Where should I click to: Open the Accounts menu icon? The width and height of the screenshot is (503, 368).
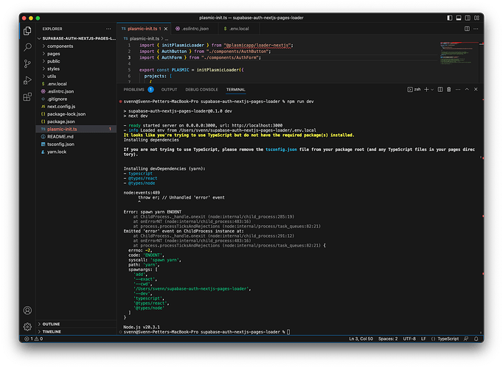pos(27,310)
